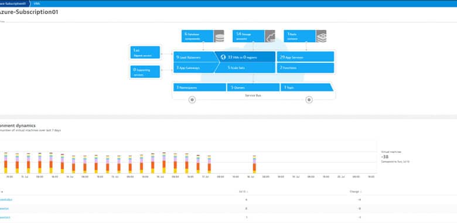This screenshot has height=223, width=457.
Task: Click the isolated rightmost bar in the chart
Action: point(254,164)
